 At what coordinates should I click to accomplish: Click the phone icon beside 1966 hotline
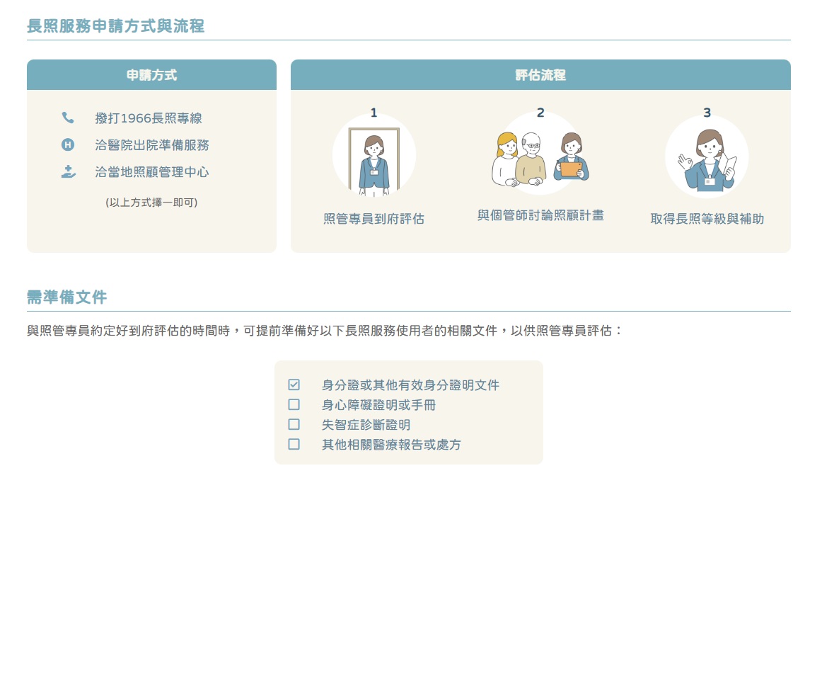(68, 118)
